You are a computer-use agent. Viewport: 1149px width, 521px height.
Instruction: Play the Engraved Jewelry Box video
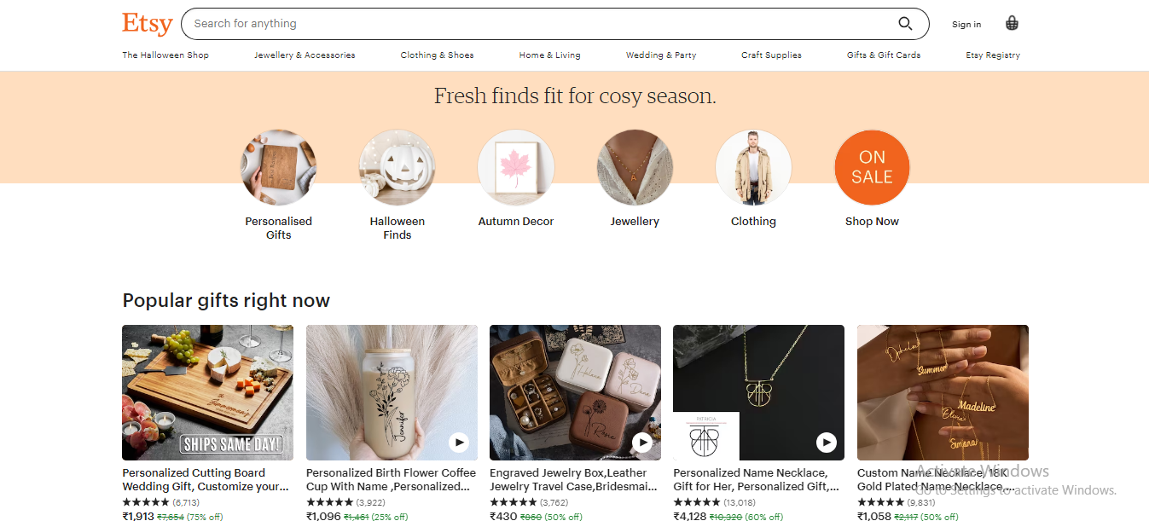(x=642, y=442)
